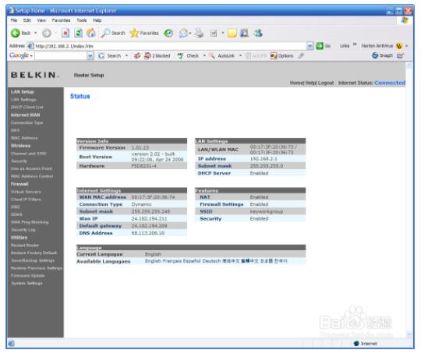
Task: Click the Logout link in header
Action: 326,83
